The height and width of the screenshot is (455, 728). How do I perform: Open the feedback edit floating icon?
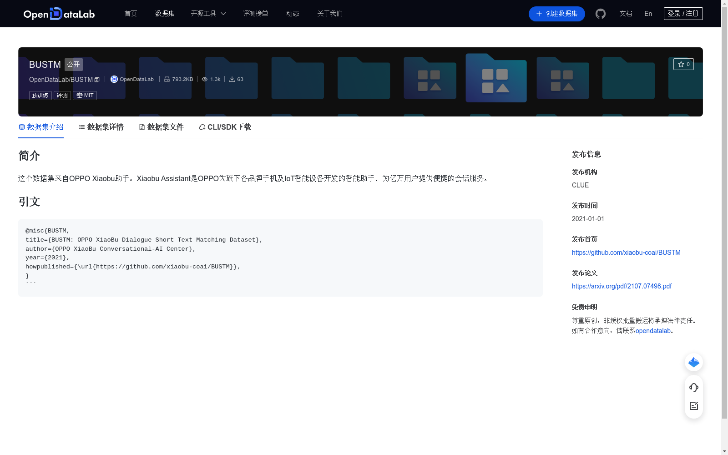click(693, 406)
